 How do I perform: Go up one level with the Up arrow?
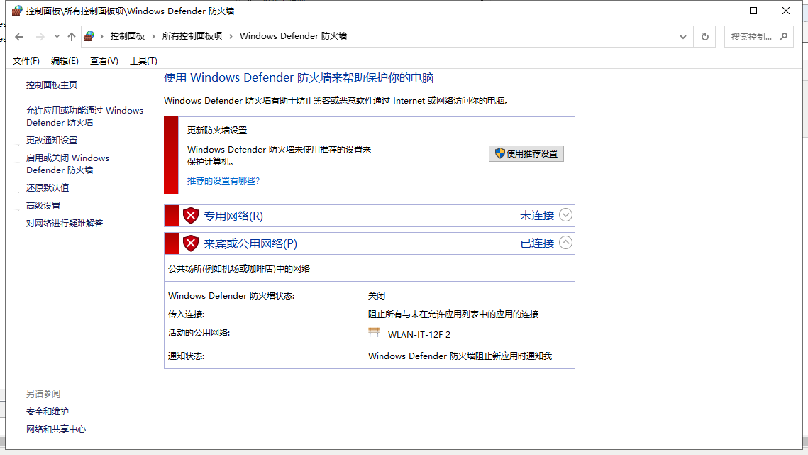72,37
